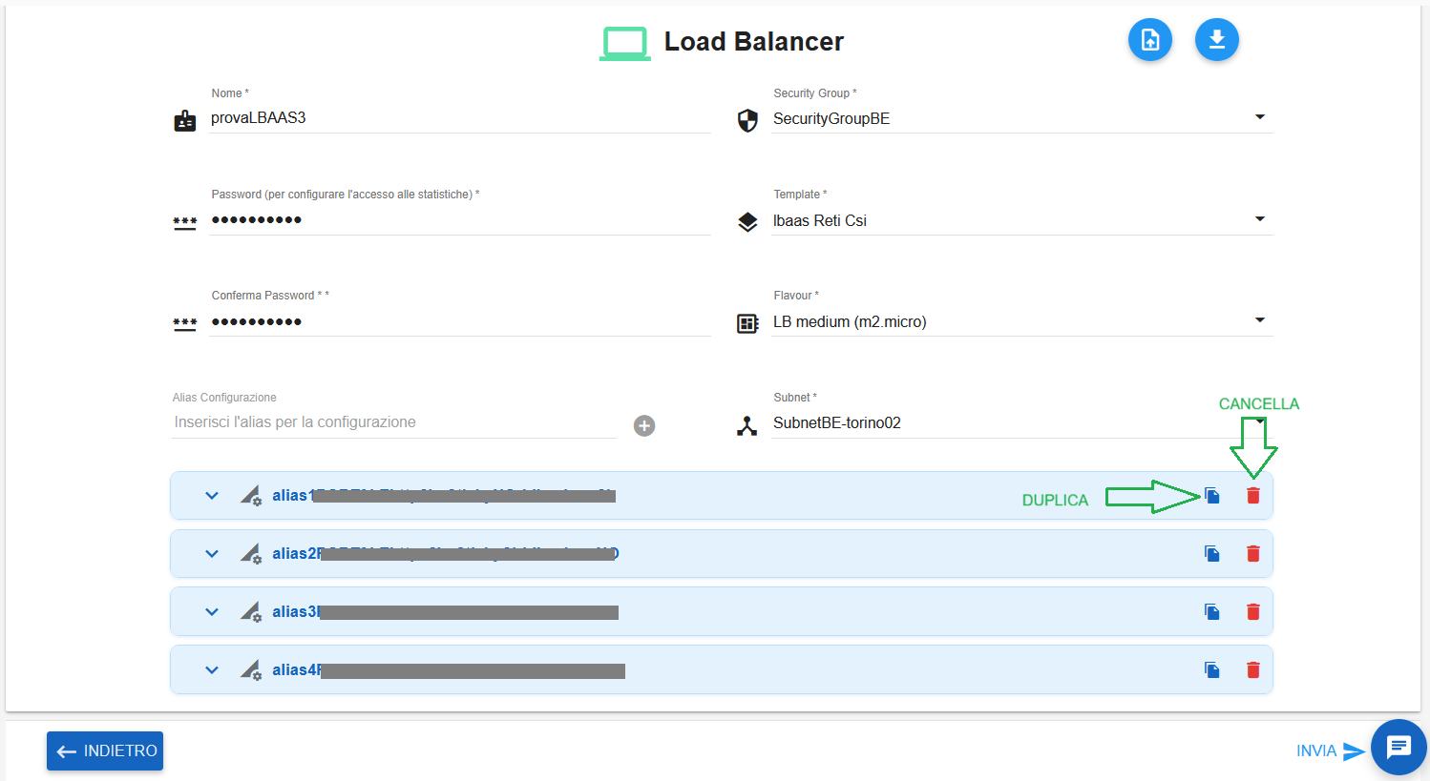
Task: Open the chat bubble icon
Action: tap(1398, 747)
